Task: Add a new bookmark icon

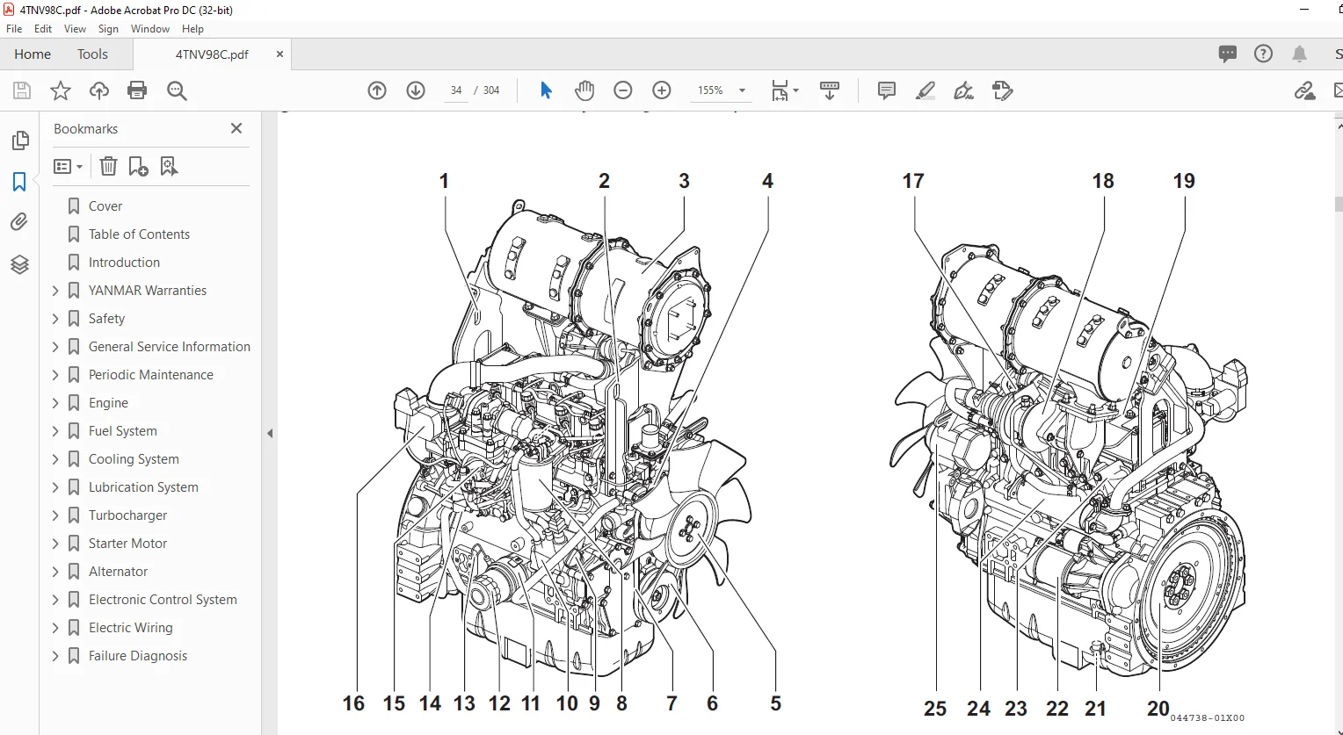Action: (x=138, y=166)
